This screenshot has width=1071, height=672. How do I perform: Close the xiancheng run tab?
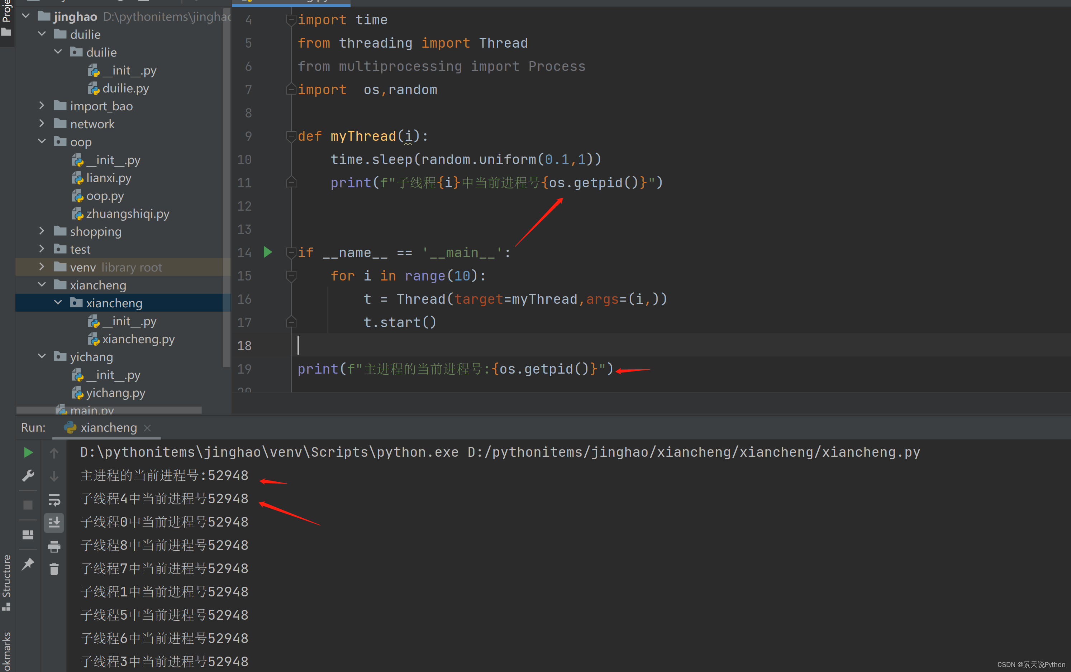148,428
